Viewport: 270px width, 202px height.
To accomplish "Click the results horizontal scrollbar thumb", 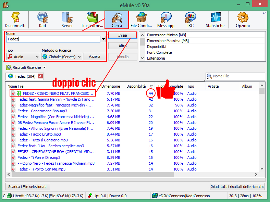I will [93, 175].
